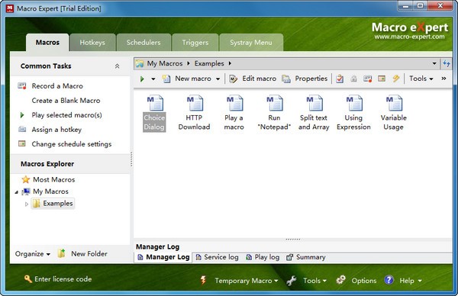The image size is (458, 296).
Task: Open the Organize dropdown menu
Action: pos(32,254)
